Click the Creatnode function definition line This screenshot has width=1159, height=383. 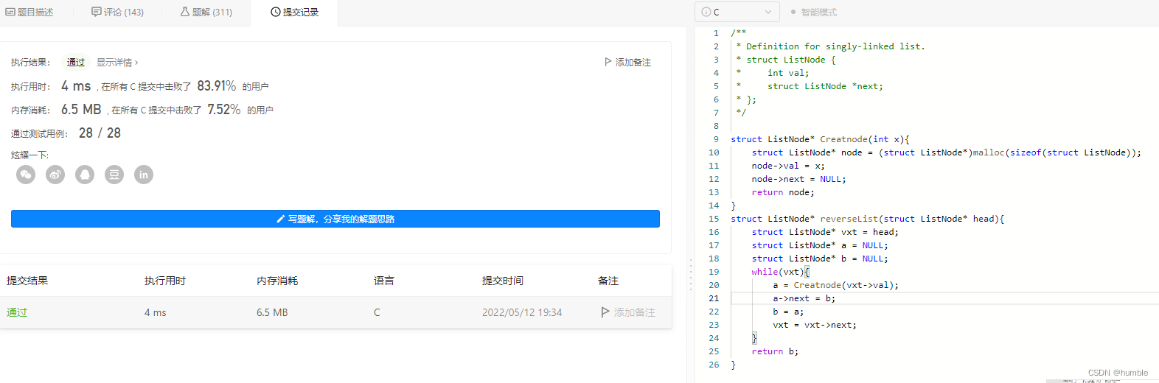point(820,139)
